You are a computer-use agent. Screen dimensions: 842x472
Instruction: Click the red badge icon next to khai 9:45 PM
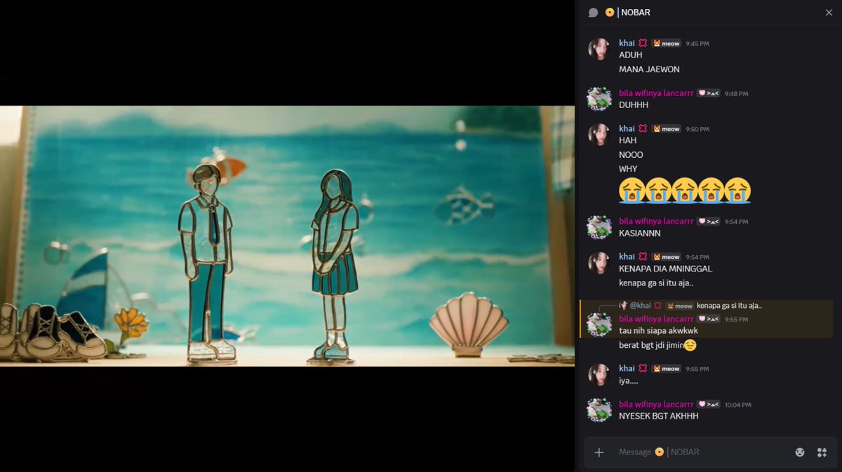(x=643, y=43)
